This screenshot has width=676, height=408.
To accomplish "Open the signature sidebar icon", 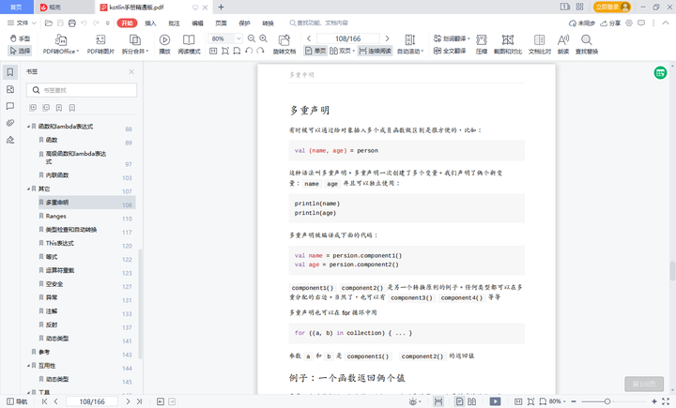I will pyautogui.click(x=10, y=140).
